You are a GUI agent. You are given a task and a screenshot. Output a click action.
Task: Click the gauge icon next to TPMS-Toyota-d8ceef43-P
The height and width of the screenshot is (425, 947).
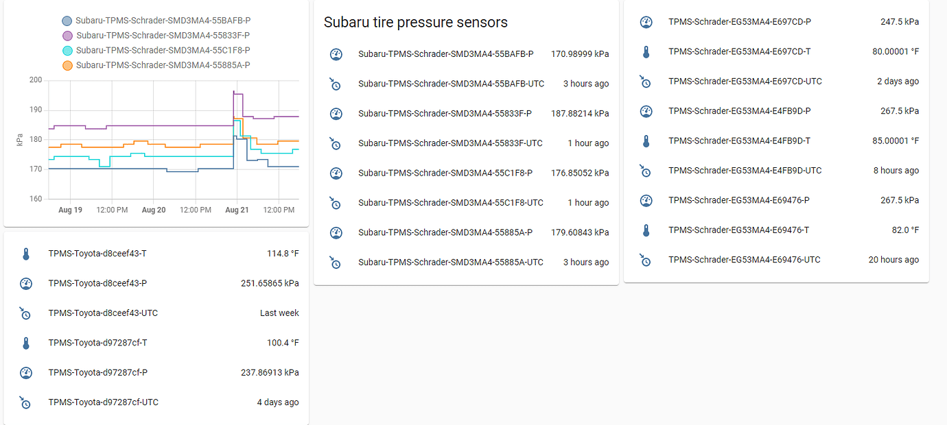click(25, 283)
